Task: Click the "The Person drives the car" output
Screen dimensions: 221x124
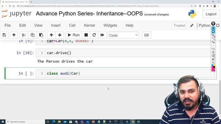Action: tap(65, 61)
